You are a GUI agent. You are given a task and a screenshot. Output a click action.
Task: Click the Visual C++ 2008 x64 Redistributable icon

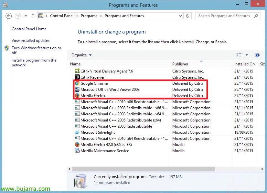click(x=77, y=114)
